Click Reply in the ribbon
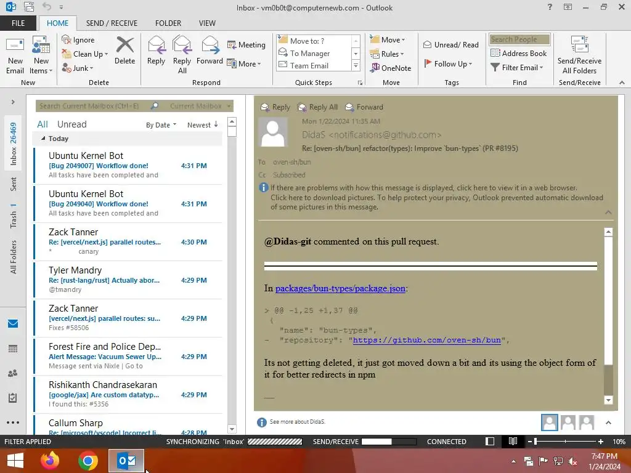The height and width of the screenshot is (473, 631). (156, 51)
